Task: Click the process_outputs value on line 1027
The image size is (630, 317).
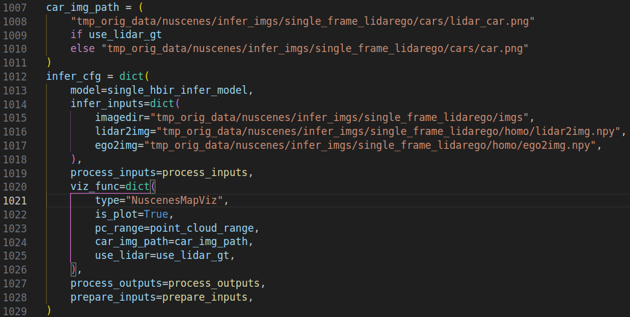Action: coord(216,283)
